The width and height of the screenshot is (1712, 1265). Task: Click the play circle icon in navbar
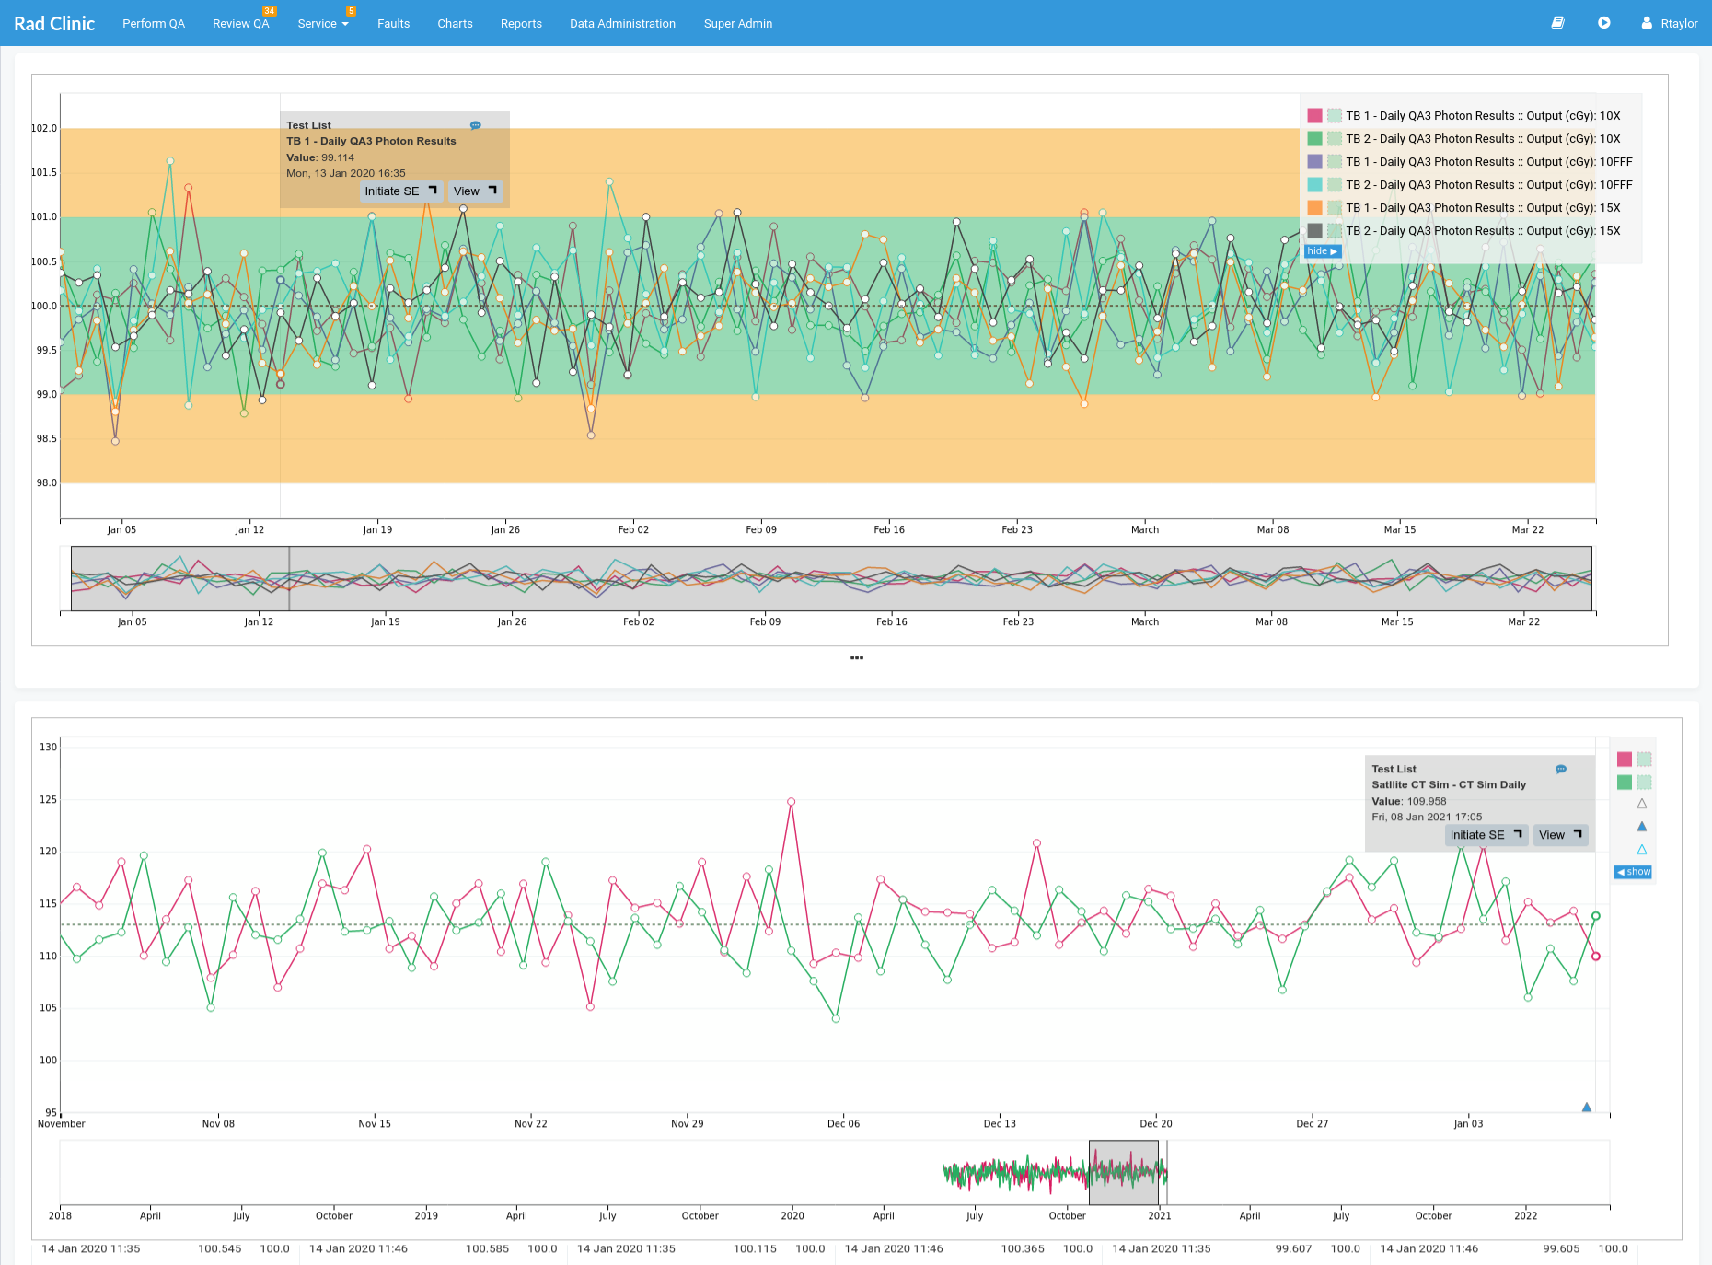click(1604, 23)
